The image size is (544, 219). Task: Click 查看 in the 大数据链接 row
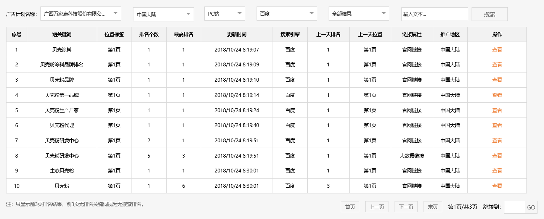click(x=497, y=156)
